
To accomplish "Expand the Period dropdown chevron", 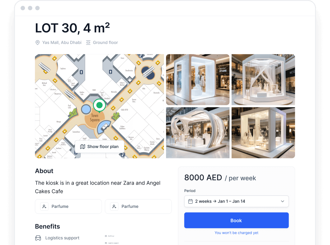I will (x=282, y=201).
